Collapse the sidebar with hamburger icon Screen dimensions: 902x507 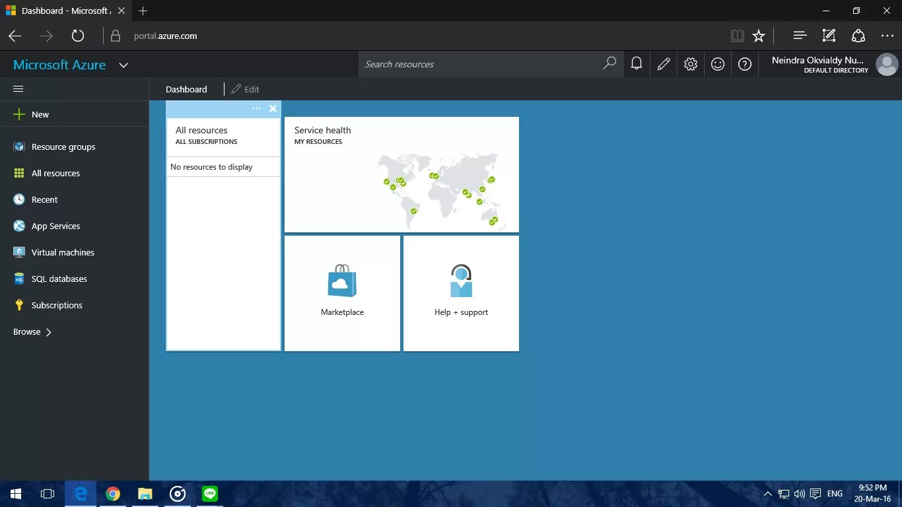tap(18, 88)
